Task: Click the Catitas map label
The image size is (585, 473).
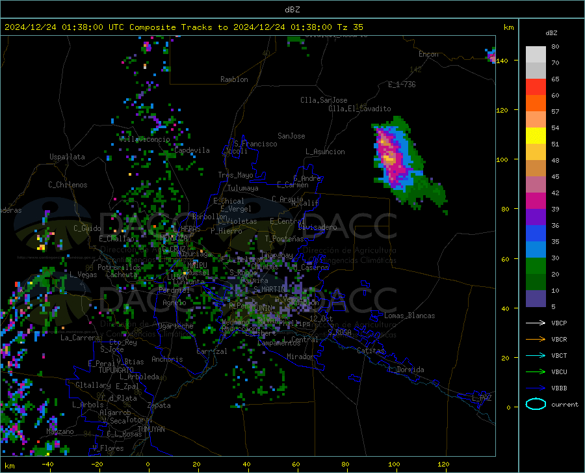Action: tap(371, 351)
